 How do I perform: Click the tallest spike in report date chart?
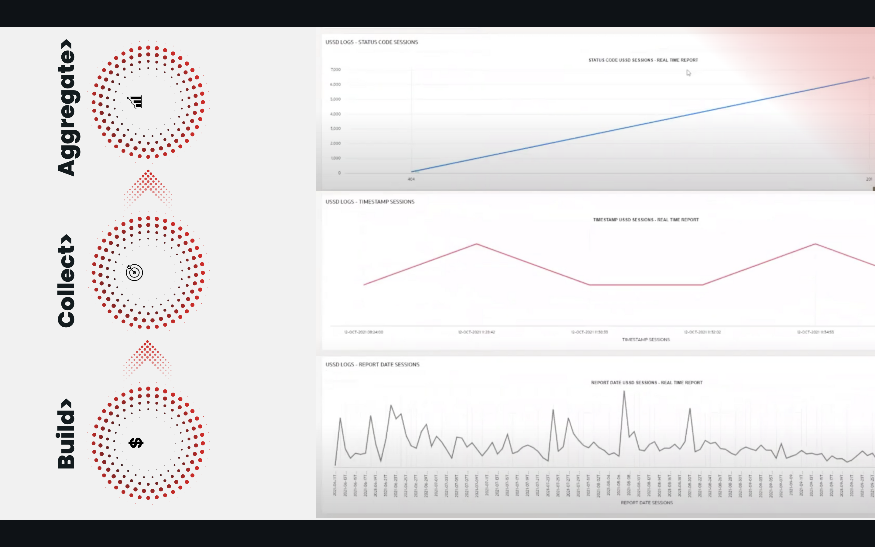[x=624, y=393]
